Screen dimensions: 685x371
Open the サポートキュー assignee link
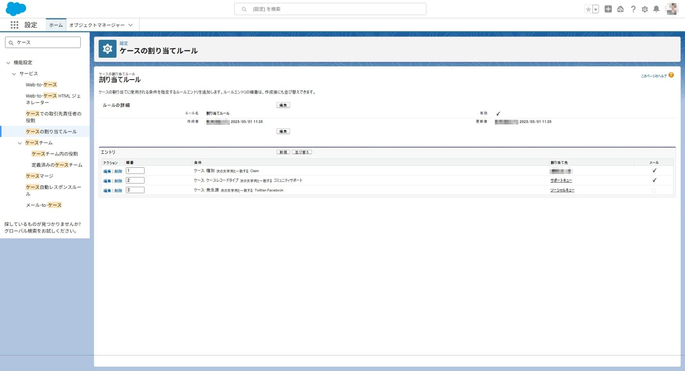561,181
